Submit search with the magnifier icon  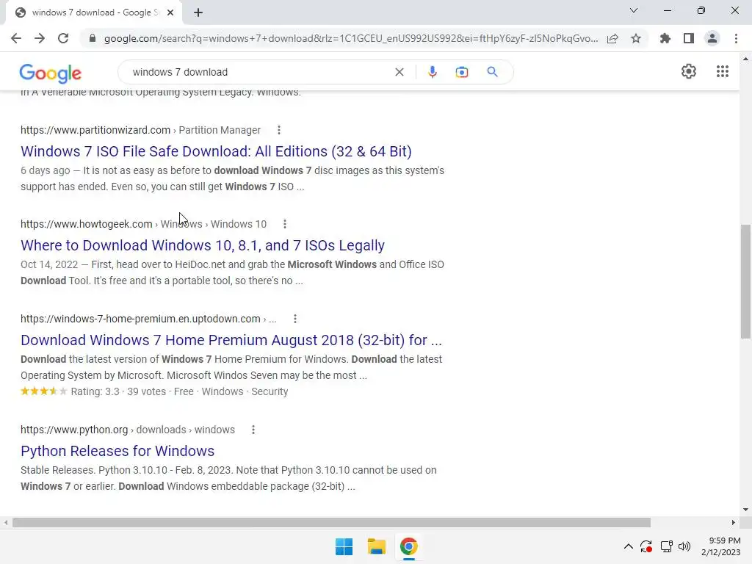coord(493,72)
